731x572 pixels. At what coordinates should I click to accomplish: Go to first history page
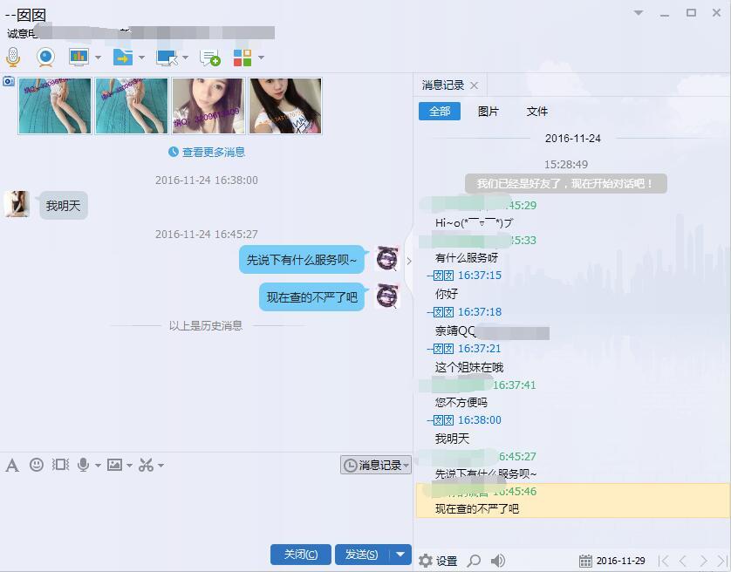664,561
